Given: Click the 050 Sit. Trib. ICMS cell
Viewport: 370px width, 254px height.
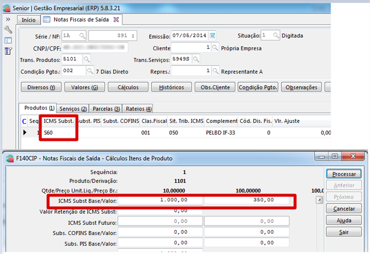Looking at the screenshot, I should (186, 133).
